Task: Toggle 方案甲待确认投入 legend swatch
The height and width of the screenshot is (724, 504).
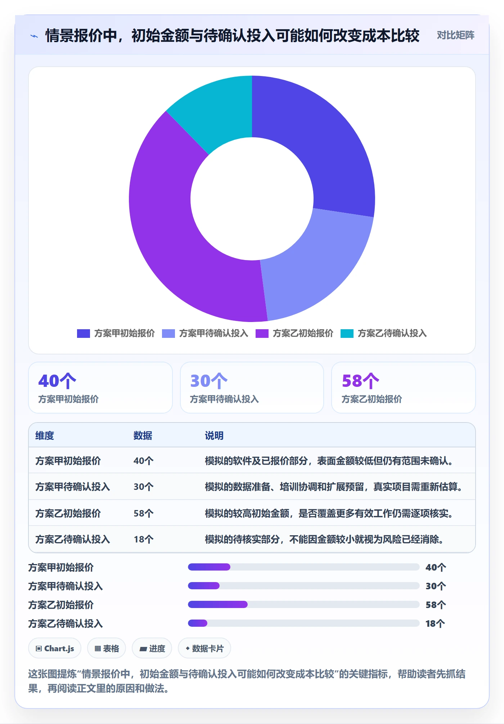Action: pyautogui.click(x=168, y=334)
